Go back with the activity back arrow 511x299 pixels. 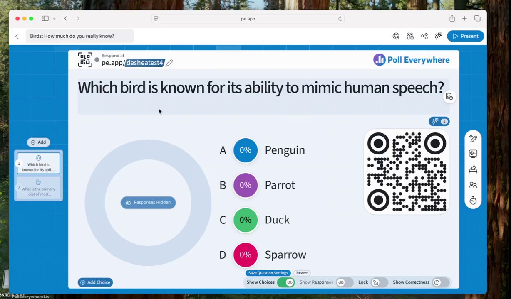coord(17,36)
